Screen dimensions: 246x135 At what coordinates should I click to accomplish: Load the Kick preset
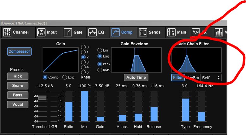coord(18,76)
